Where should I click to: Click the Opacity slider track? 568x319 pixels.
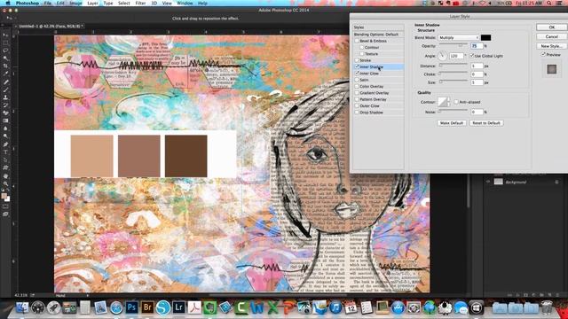[453, 45]
